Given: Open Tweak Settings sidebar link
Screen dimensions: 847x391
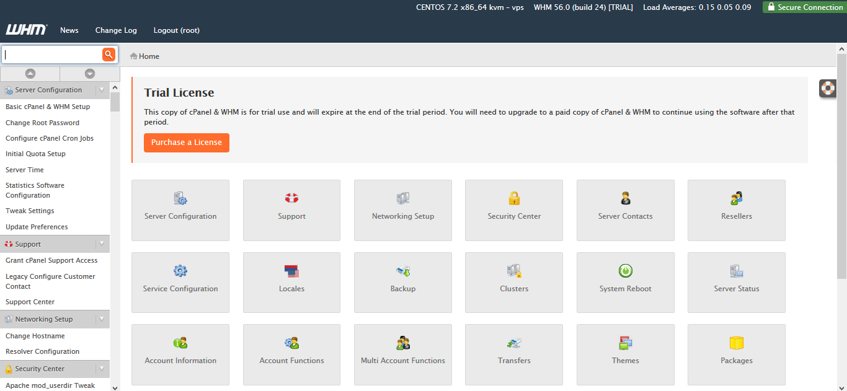Looking at the screenshot, I should point(30,211).
